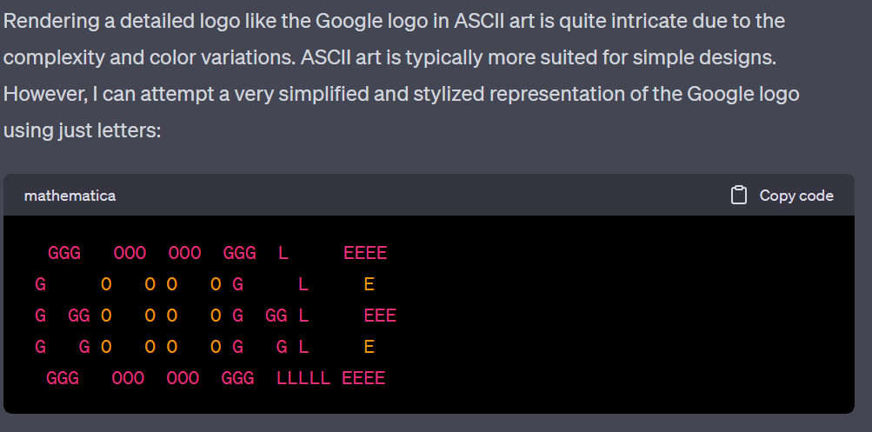Click "EEEE" in the bottom ASCII row
This screenshot has width=872, height=432.
click(363, 379)
